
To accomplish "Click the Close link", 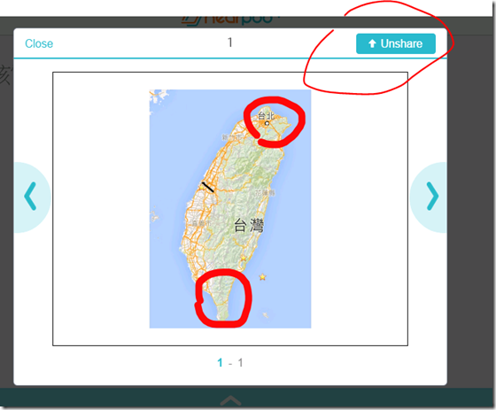I will (x=39, y=43).
